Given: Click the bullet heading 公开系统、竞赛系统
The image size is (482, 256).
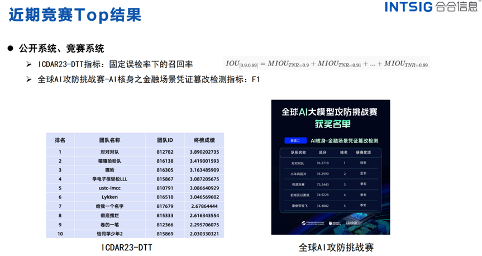Looking at the screenshot, I should tap(61, 48).
